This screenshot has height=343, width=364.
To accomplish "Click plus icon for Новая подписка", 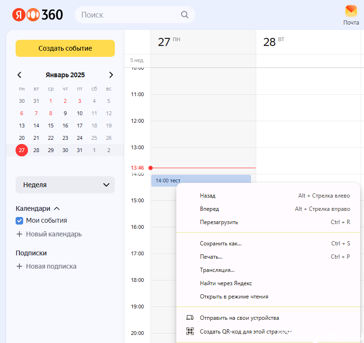I will [x=19, y=266].
